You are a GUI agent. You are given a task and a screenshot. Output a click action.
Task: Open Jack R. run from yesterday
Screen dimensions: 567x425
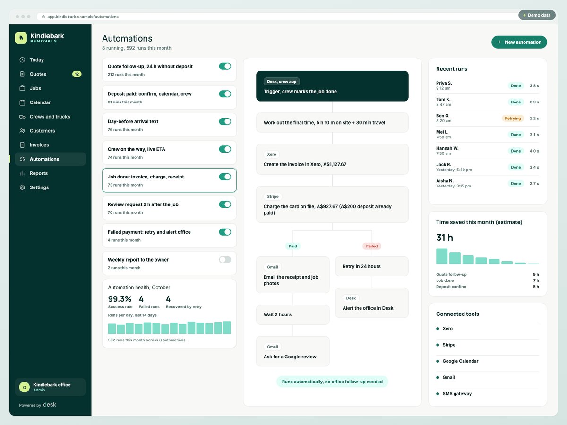click(x=487, y=167)
